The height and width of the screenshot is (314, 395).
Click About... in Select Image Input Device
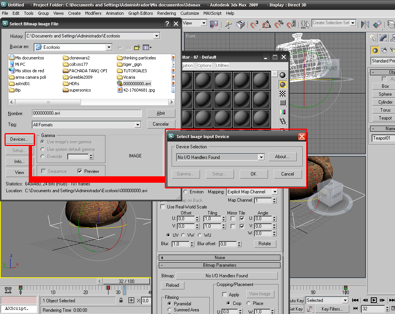[x=282, y=157]
